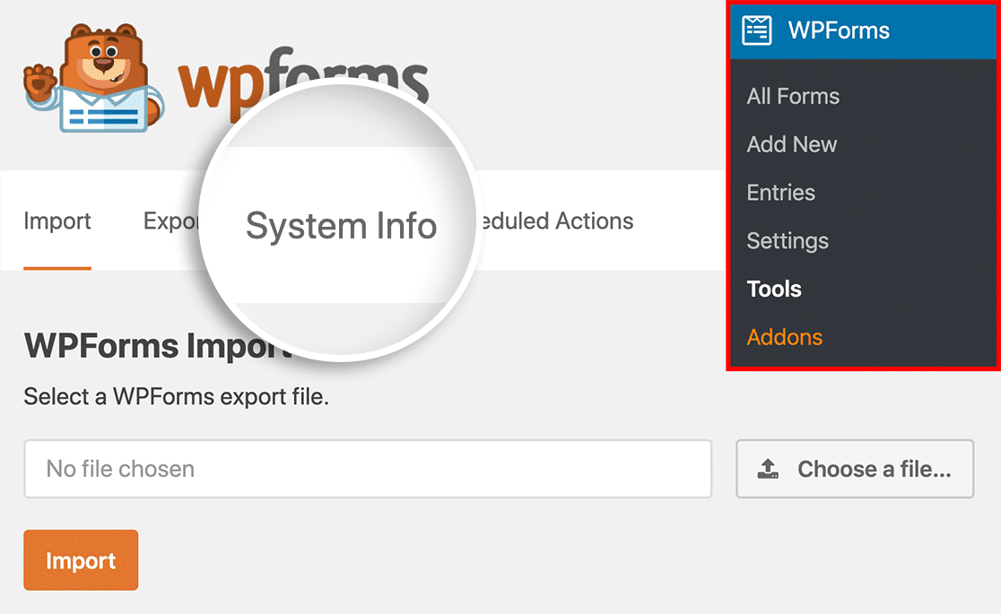Click the 'Select a WPForms export file.' text
The height and width of the screenshot is (614, 1001).
pyautogui.click(x=176, y=397)
